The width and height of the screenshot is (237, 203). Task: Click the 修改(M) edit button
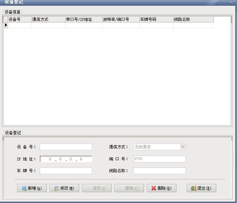tap(64, 188)
